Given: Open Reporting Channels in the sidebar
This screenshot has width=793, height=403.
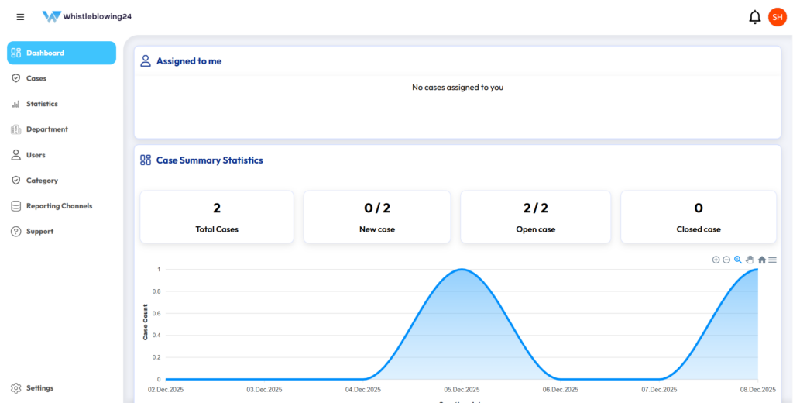Looking at the screenshot, I should pyautogui.click(x=59, y=206).
